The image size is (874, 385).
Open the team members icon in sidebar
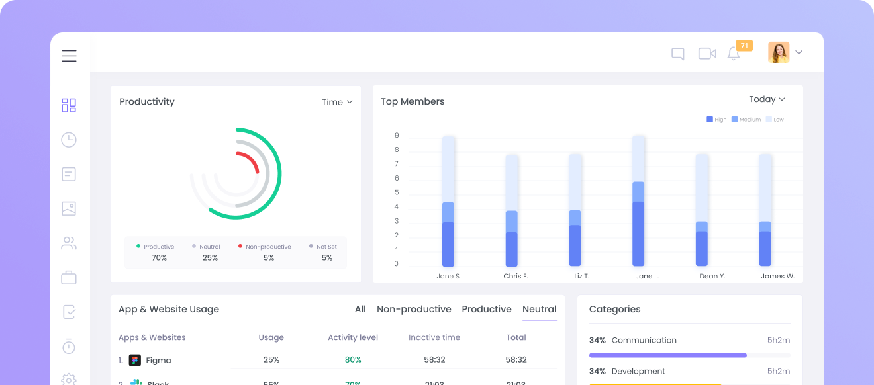tap(68, 243)
